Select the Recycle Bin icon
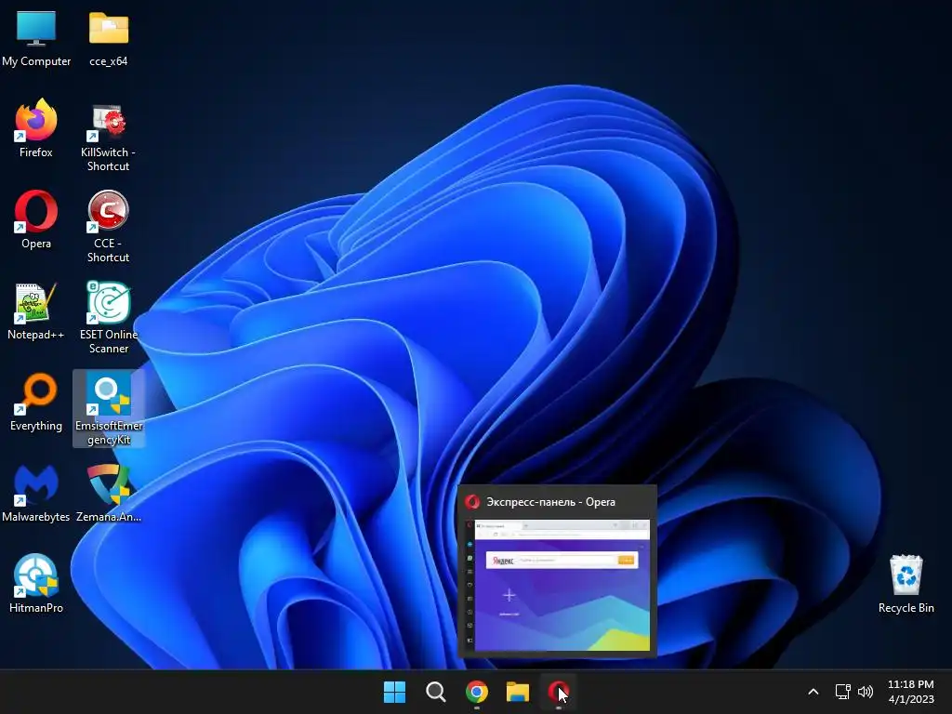 (x=906, y=584)
